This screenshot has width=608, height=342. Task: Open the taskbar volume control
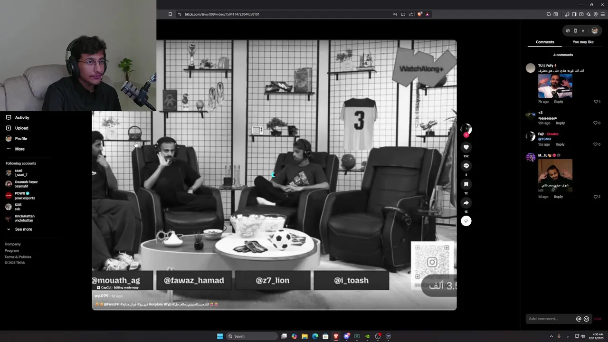pyautogui.click(x=583, y=336)
